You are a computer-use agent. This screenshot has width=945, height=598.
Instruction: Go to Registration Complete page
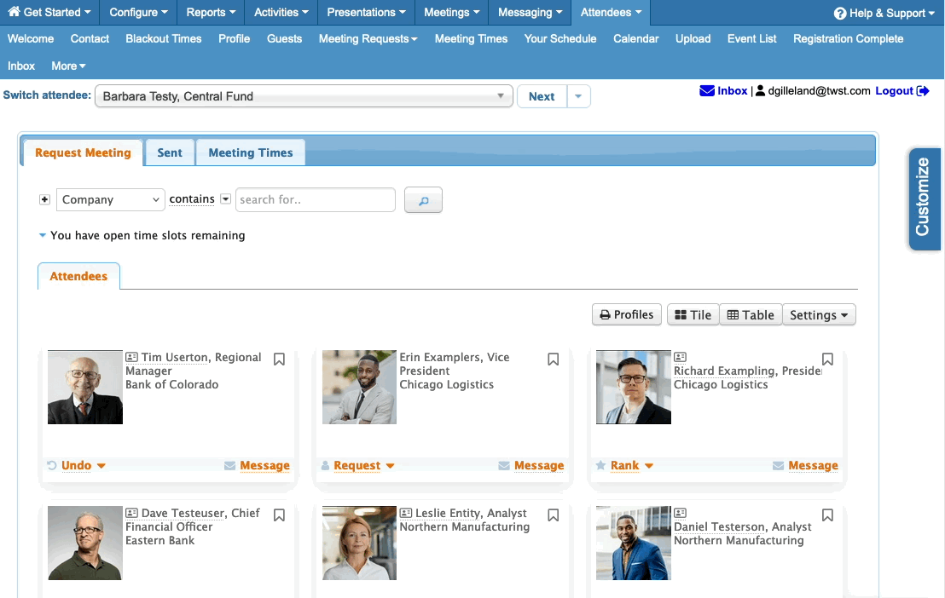point(848,38)
